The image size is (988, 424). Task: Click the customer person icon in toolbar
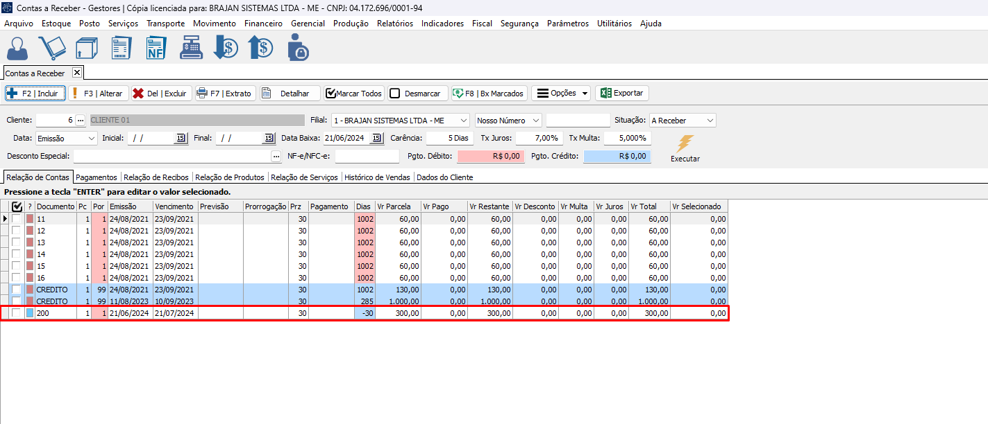[17, 48]
